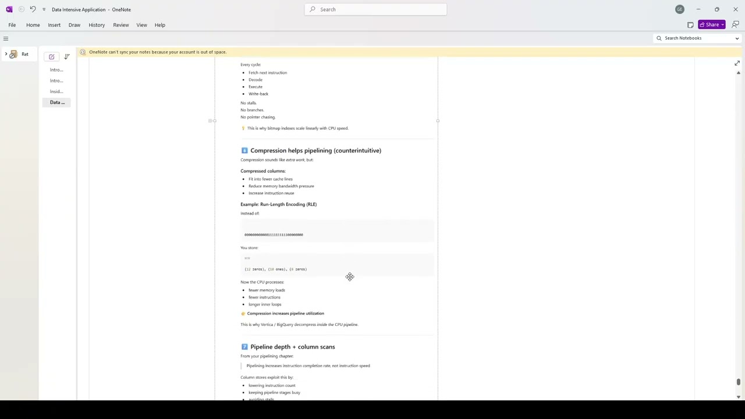Click bullet "Reduce memory bandwidth pressure"
Viewport: 745px width, 419px height.
tap(281, 186)
